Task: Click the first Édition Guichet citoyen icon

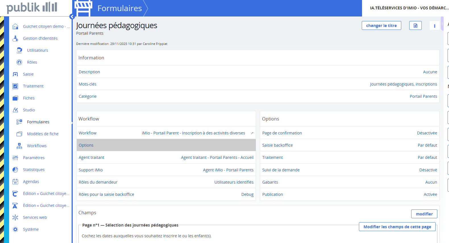Action: pyautogui.click(x=15, y=194)
